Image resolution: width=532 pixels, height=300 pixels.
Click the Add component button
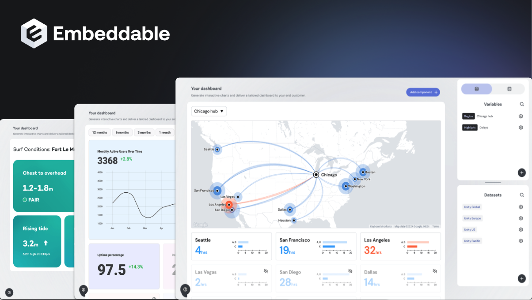[x=423, y=92]
